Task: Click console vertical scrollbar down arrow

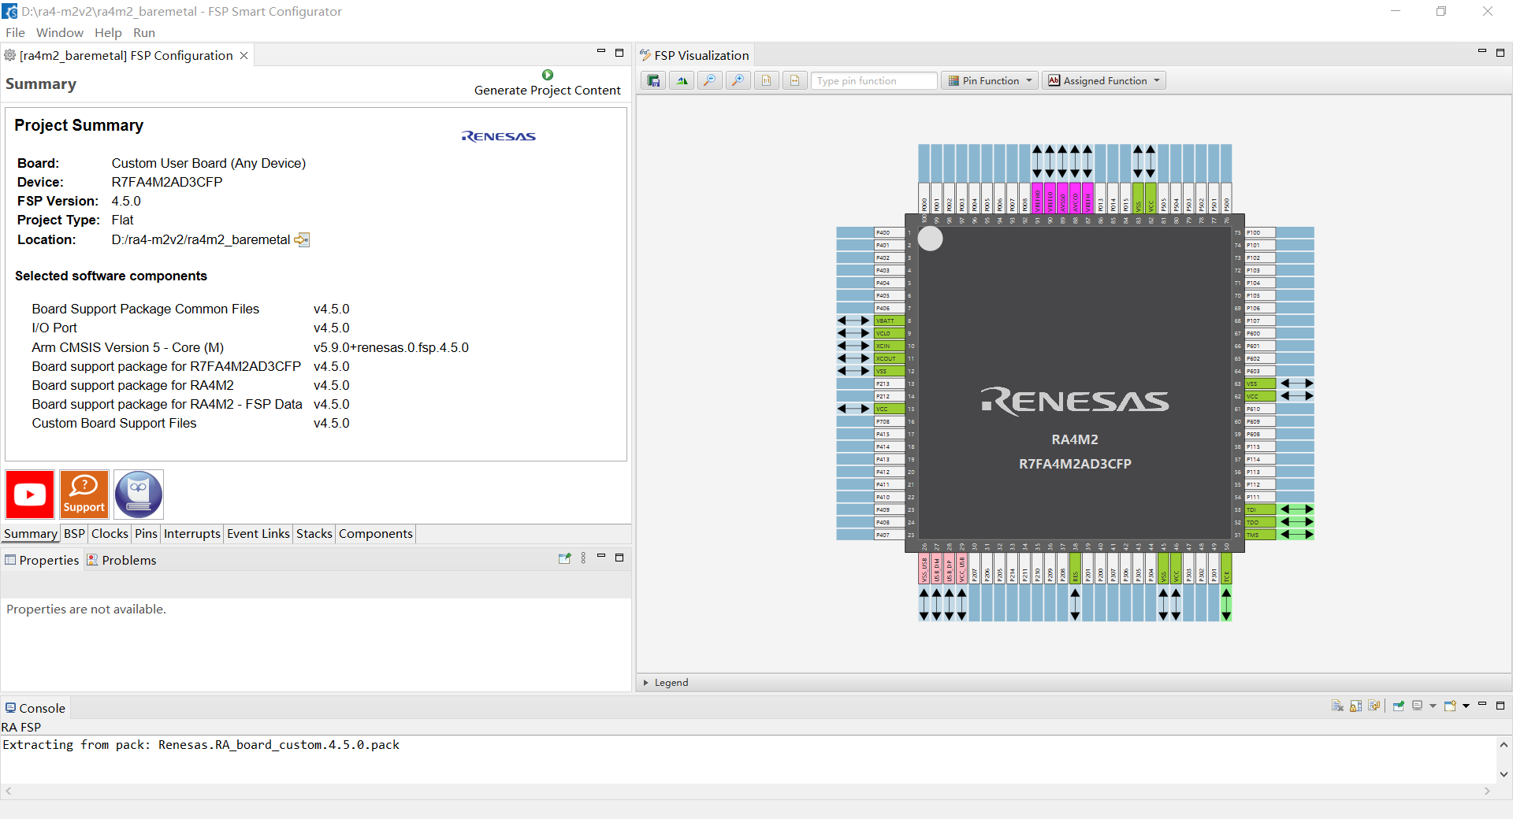Action: click(1504, 774)
